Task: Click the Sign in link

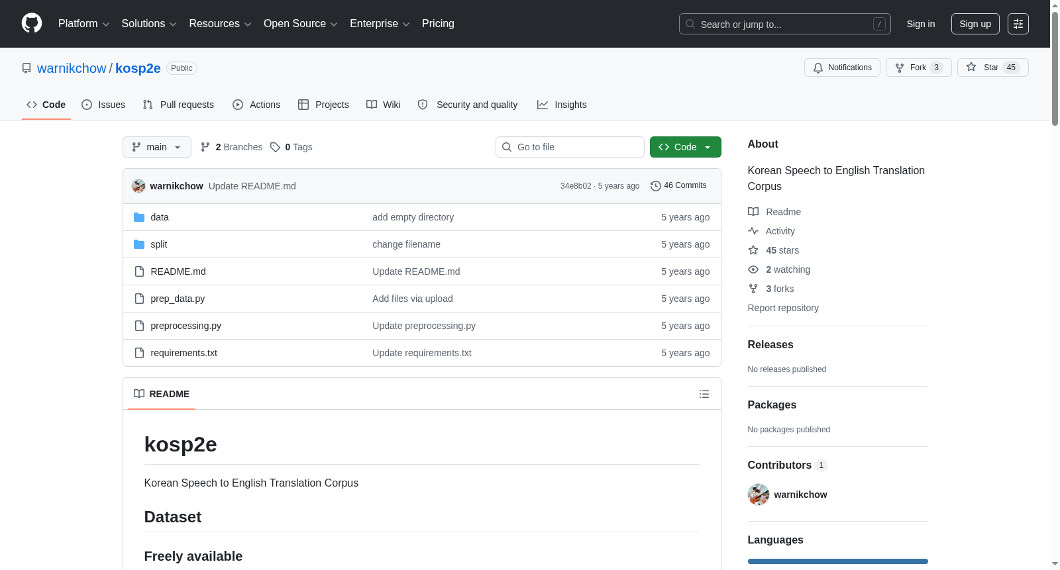Action: (921, 24)
